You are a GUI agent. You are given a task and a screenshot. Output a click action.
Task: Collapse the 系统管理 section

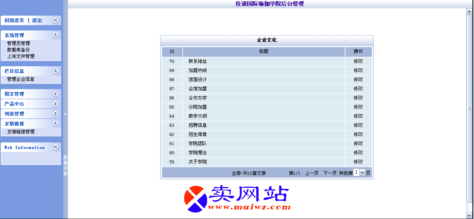click(55, 35)
